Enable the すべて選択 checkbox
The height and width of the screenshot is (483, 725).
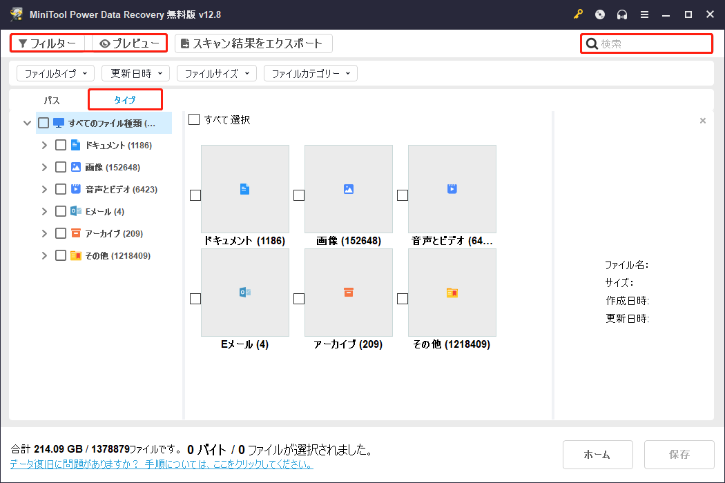click(194, 119)
